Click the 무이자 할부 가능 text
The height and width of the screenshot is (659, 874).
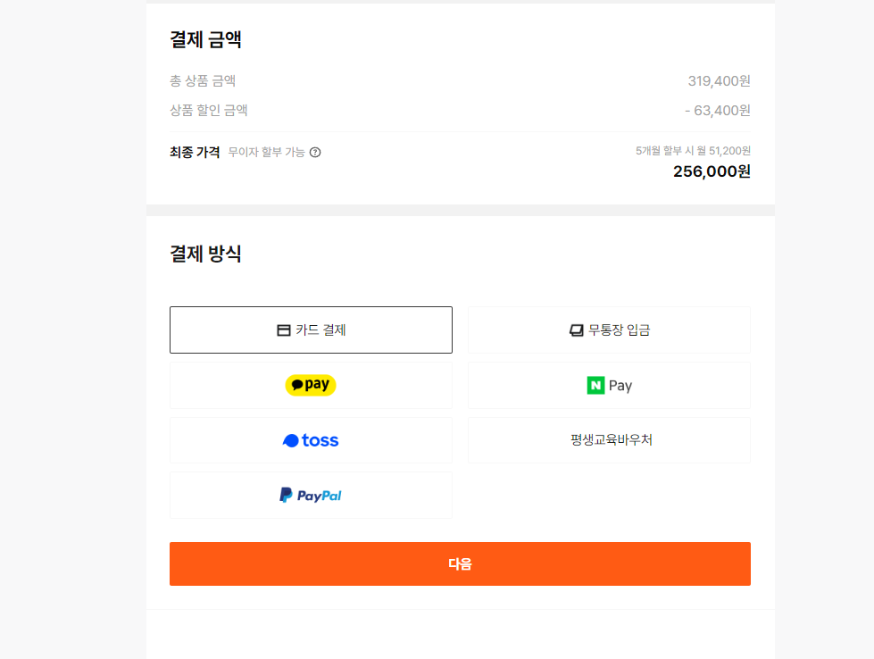pos(267,152)
